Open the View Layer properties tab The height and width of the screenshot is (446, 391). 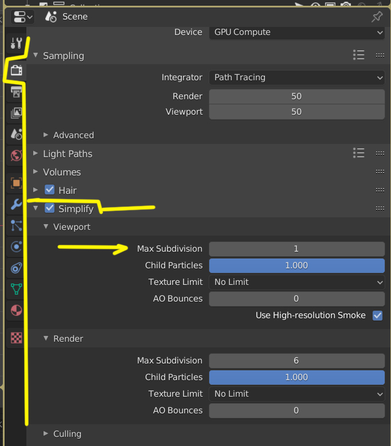pos(17,113)
